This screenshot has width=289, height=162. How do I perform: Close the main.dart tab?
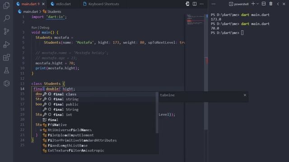[x=43, y=4]
